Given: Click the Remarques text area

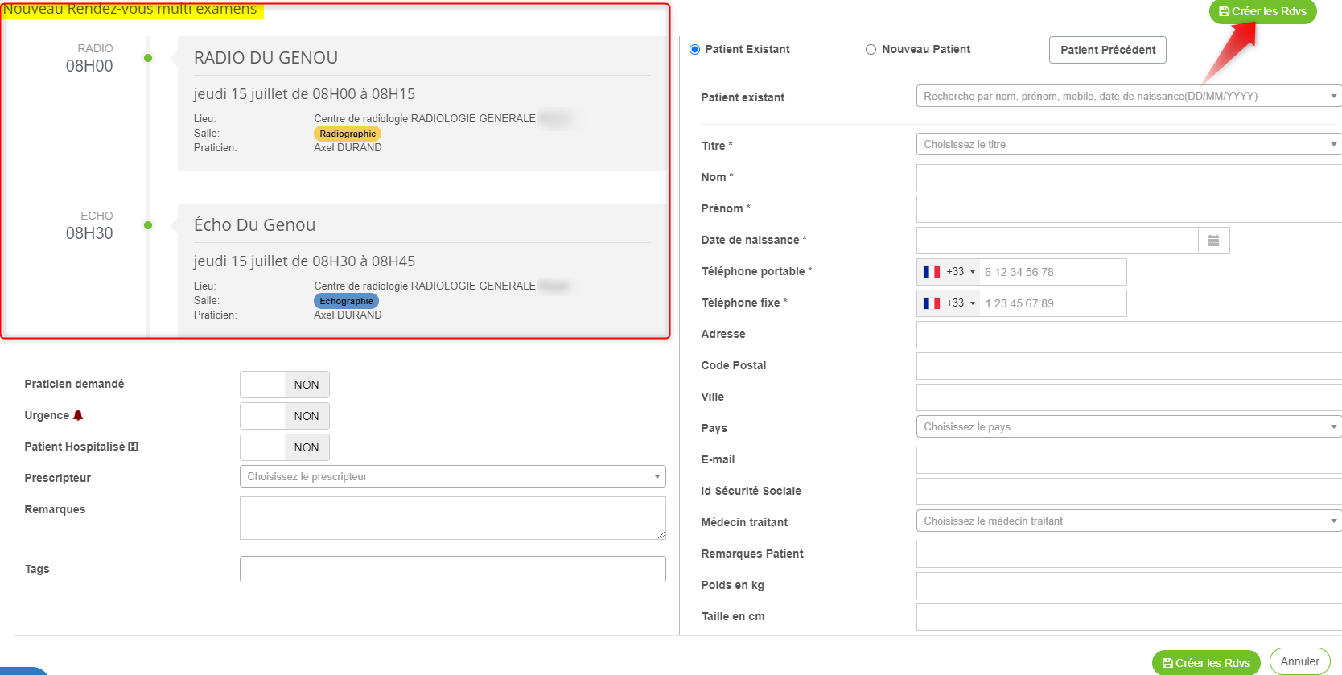Looking at the screenshot, I should (453, 518).
